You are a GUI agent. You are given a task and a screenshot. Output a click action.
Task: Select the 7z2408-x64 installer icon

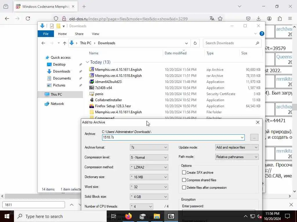tap(92, 88)
